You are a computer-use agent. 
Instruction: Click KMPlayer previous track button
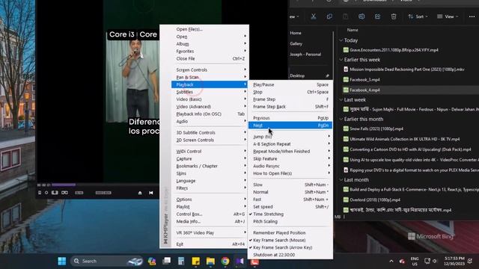pos(151,193)
